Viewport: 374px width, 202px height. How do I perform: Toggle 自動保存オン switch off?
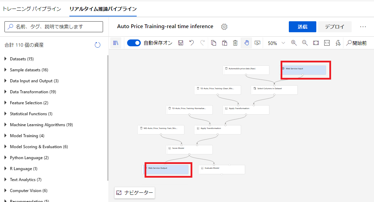tap(134, 43)
